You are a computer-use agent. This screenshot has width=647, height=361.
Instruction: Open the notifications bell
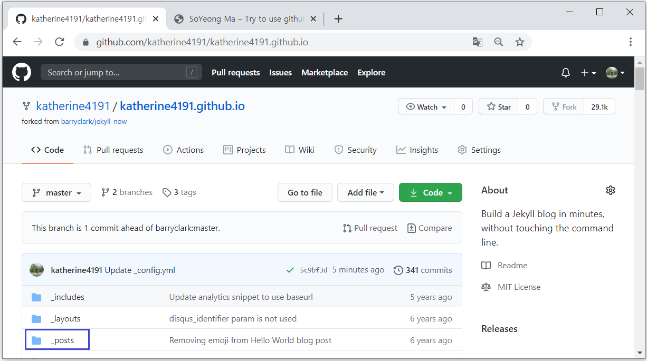pos(566,73)
